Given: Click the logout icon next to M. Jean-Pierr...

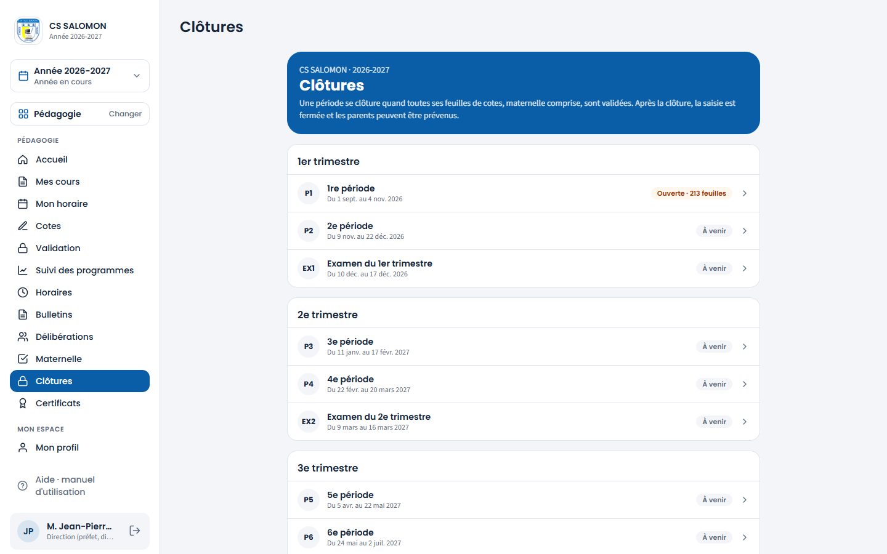Looking at the screenshot, I should [x=135, y=531].
